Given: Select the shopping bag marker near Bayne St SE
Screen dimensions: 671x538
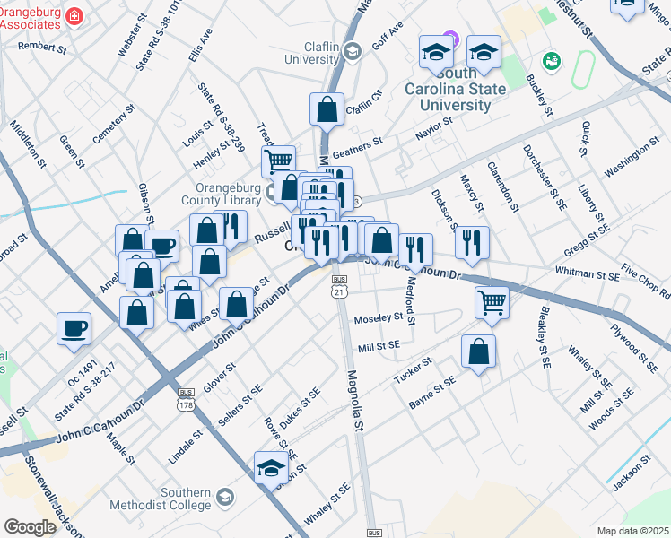Looking at the screenshot, I should (478, 352).
